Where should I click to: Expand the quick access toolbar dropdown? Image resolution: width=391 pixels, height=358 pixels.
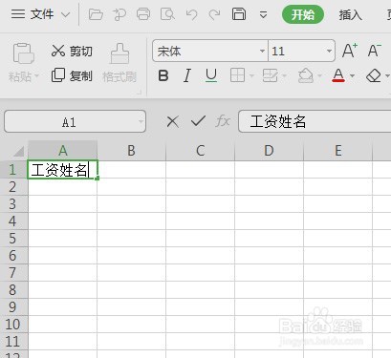point(263,14)
